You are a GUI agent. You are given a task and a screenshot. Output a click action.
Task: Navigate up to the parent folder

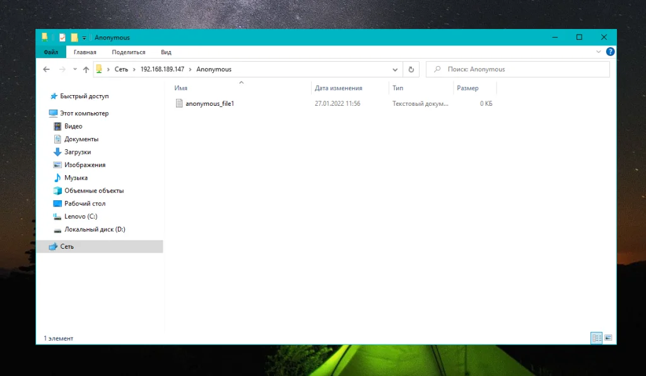pos(86,69)
